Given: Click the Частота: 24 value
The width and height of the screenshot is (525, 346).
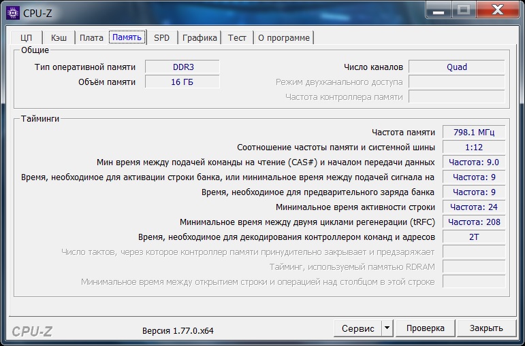Looking at the screenshot, I should tap(474, 207).
